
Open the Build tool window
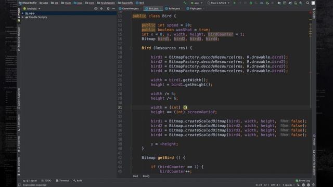[x=78, y=181]
